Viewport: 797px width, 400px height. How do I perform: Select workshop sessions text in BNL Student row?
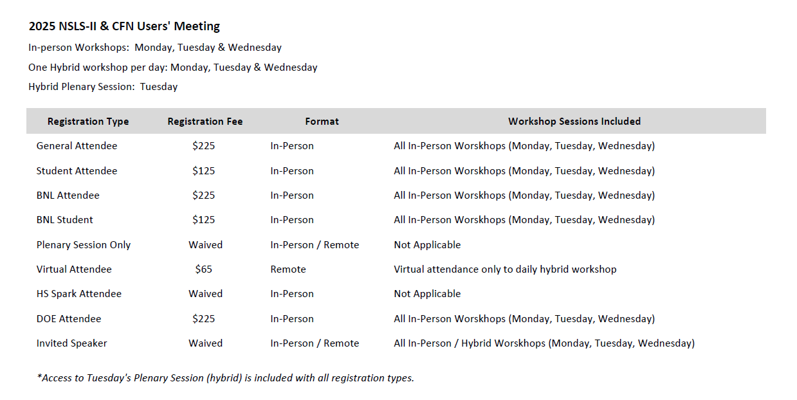coord(524,220)
